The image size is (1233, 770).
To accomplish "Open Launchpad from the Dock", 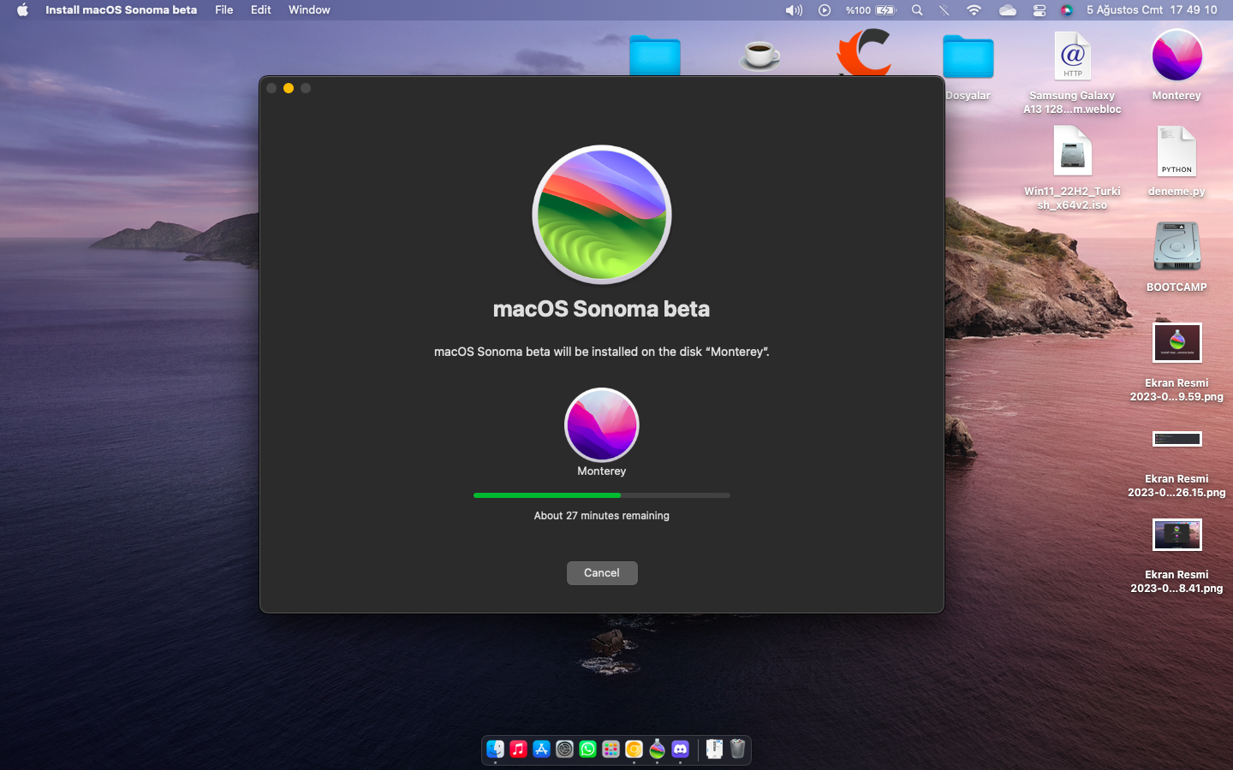I will 611,749.
